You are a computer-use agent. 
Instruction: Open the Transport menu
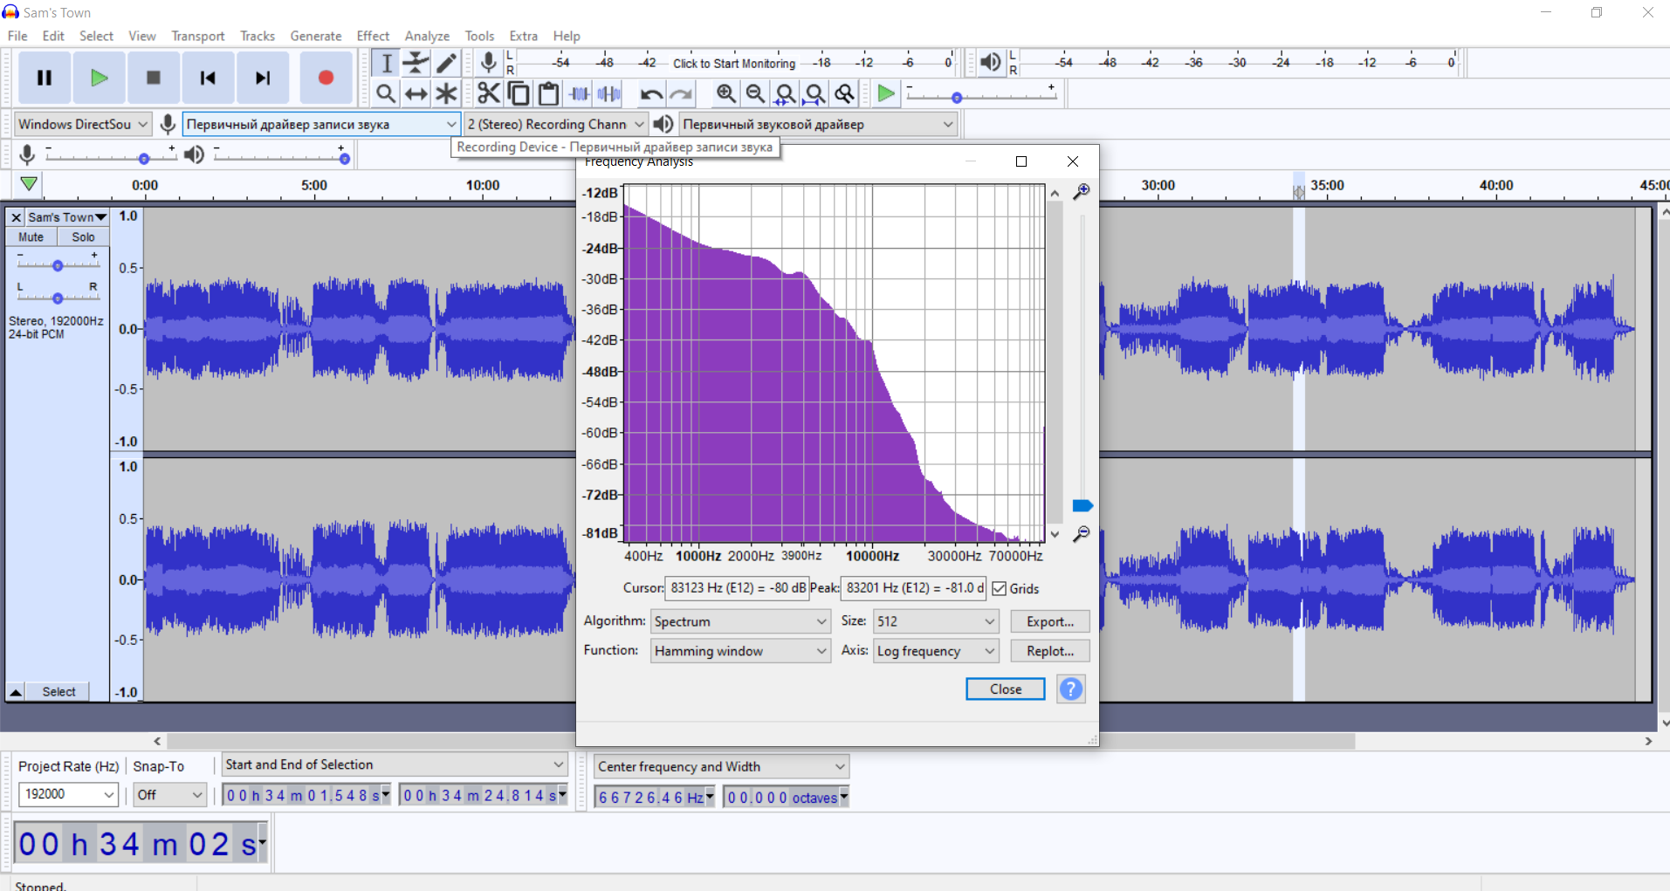coord(198,36)
